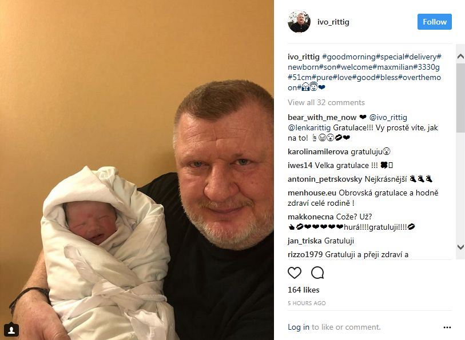Open ivo_rittig profile picture avatar
The width and height of the screenshot is (465, 340).
[299, 22]
